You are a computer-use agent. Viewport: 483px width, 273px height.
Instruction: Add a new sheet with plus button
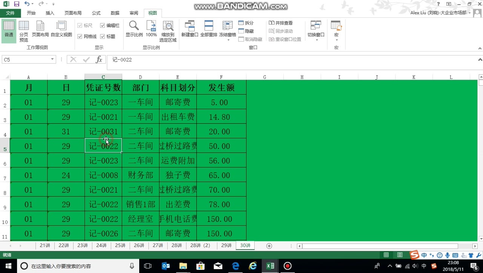click(x=269, y=246)
